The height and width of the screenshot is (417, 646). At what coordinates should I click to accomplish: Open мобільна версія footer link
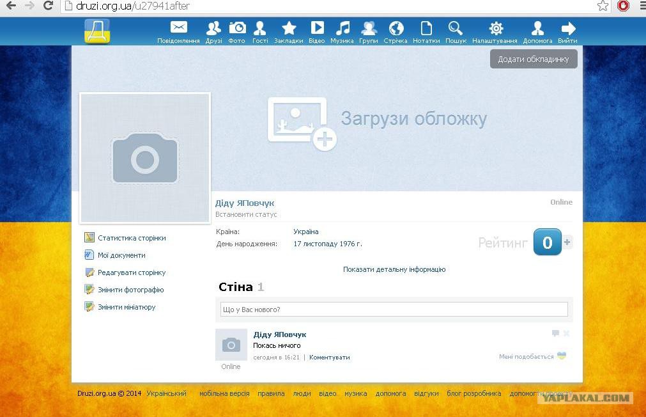coord(224,393)
